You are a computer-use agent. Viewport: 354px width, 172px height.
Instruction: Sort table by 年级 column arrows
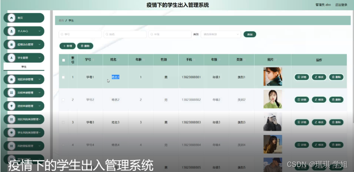tap(220, 60)
